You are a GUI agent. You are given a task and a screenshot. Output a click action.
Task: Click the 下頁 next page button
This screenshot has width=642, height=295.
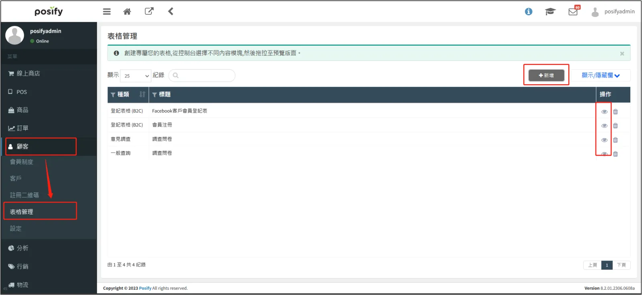click(x=621, y=265)
